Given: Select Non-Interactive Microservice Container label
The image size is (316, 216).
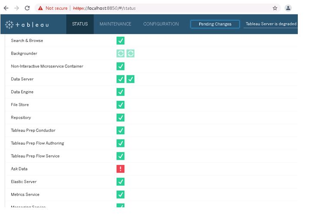Looking at the screenshot, I should tap(47, 66).
